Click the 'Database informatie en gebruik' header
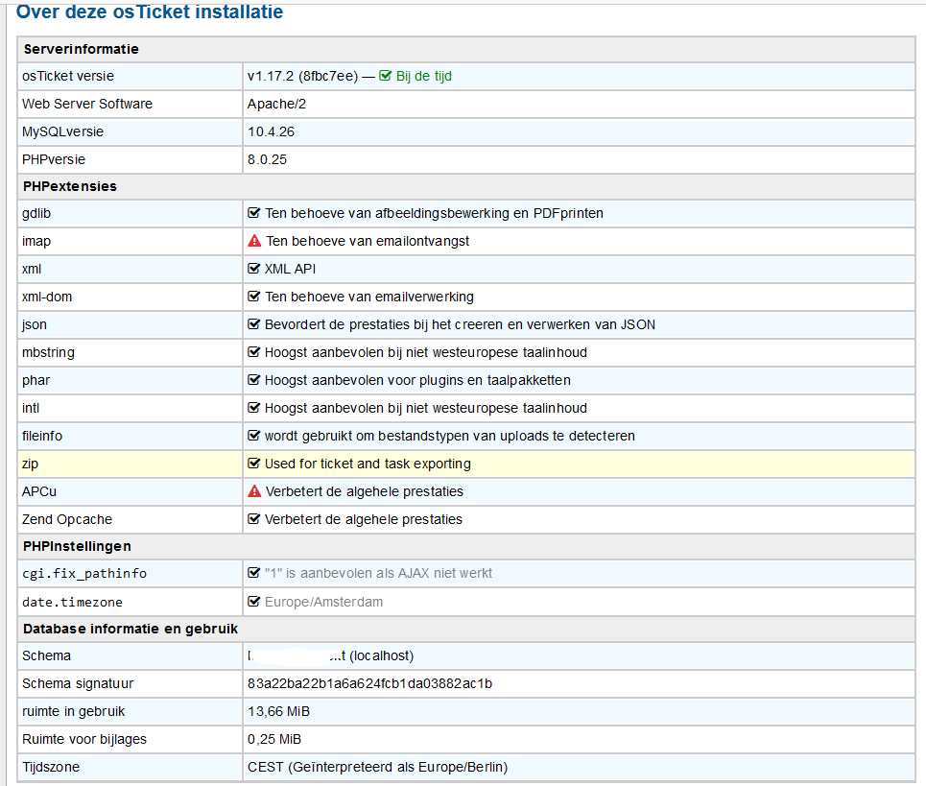 coord(131,629)
